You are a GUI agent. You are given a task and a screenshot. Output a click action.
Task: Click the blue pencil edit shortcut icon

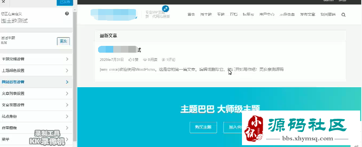click(x=166, y=9)
